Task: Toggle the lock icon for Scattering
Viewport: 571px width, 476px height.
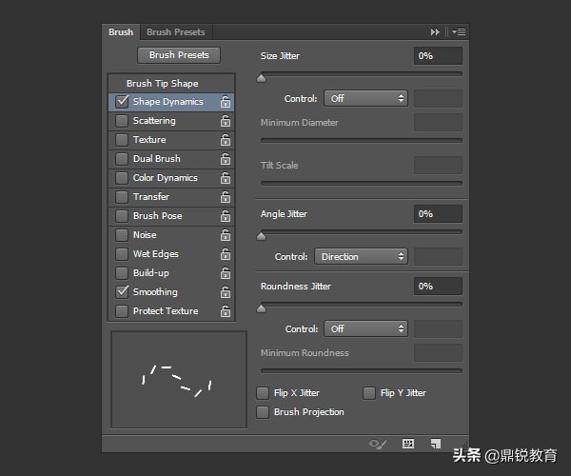Action: (x=226, y=121)
